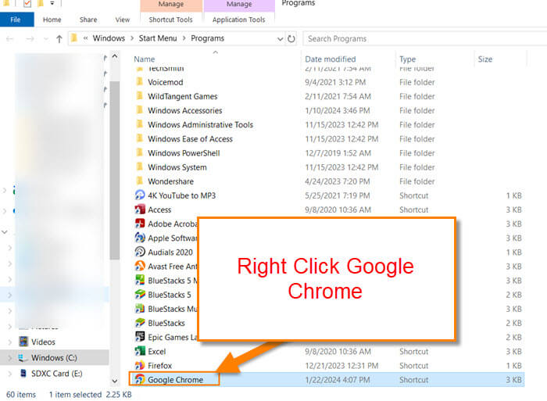Select the BlueStacks 5 shortcut icon
The height and width of the screenshot is (401, 547).
pos(140,295)
